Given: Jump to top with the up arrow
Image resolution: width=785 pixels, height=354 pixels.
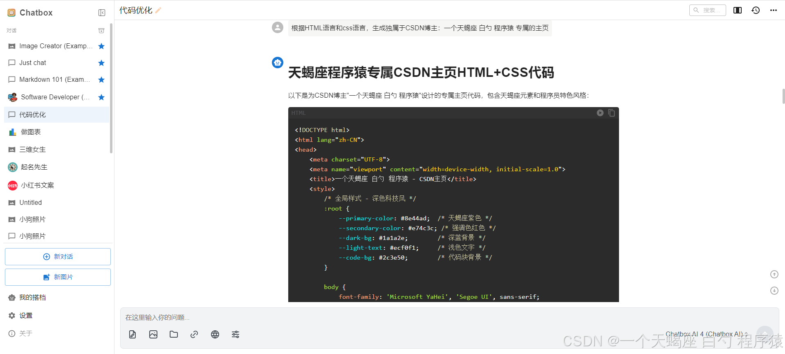Looking at the screenshot, I should pos(774,274).
